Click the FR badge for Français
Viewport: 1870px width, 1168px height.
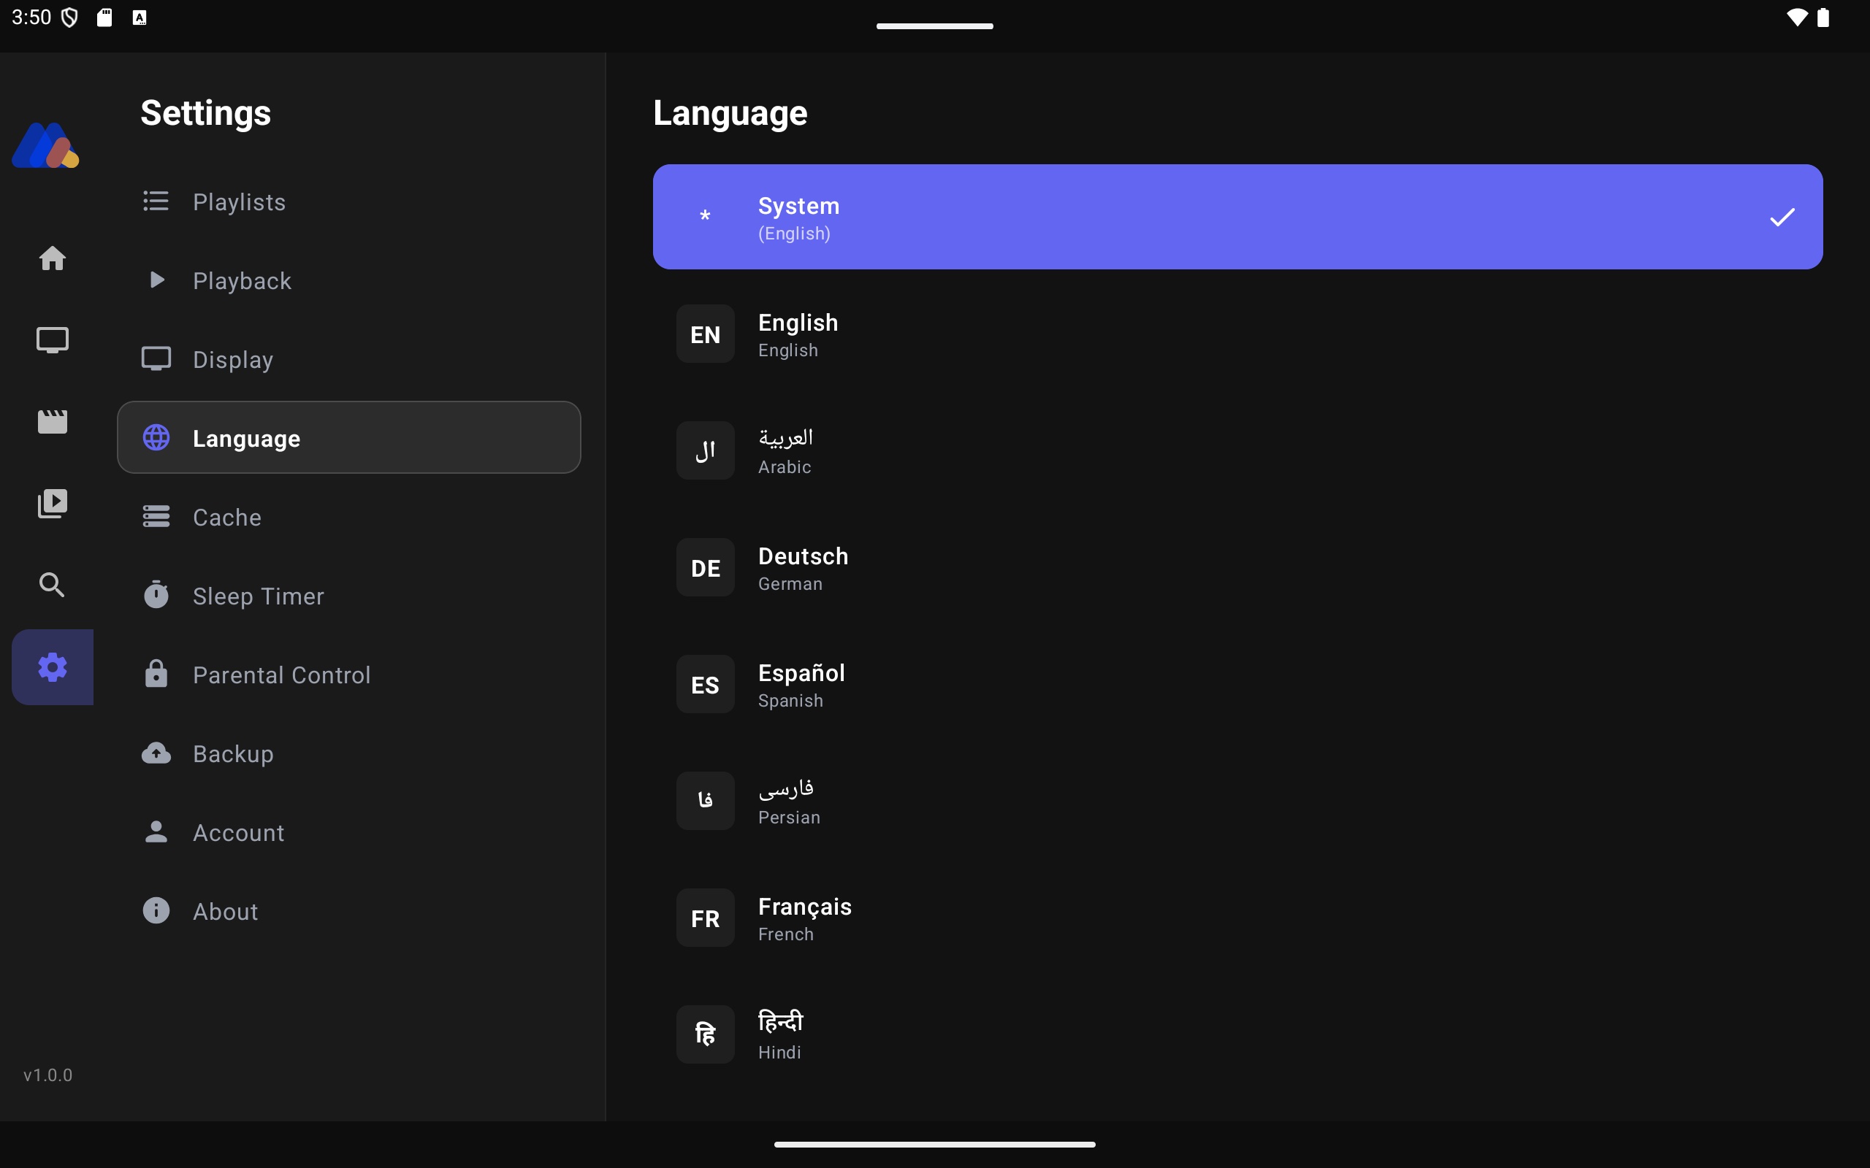click(x=706, y=918)
